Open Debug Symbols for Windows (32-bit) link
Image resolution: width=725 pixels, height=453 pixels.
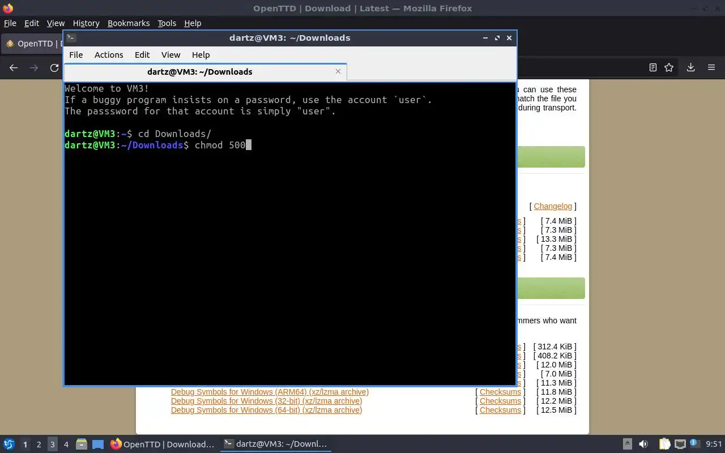tap(266, 401)
